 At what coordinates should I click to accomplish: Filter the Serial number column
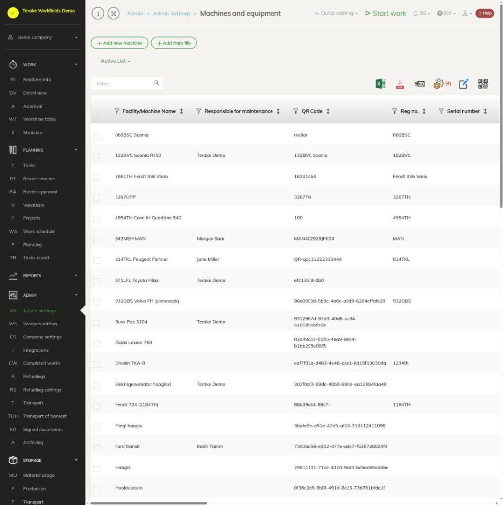[441, 111]
